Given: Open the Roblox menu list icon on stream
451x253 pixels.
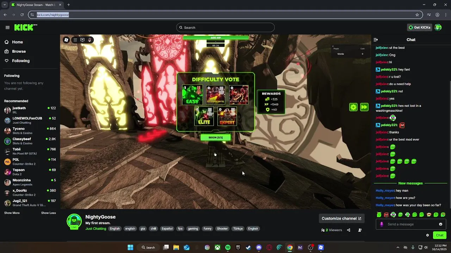Looking at the screenshot, I should point(75,40).
